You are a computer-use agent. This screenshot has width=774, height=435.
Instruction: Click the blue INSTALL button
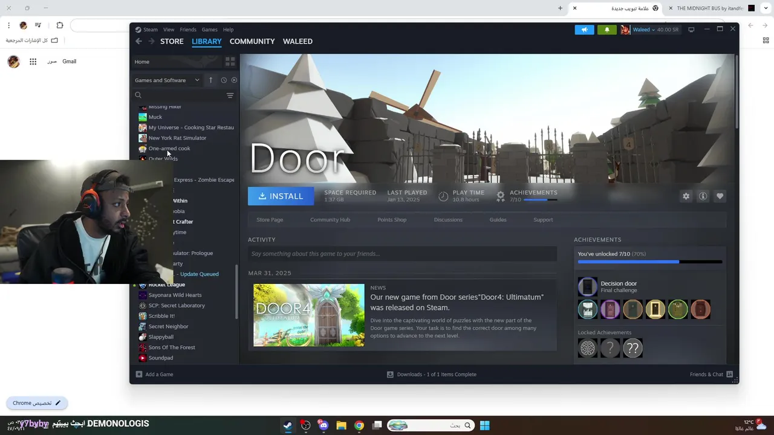click(x=281, y=196)
